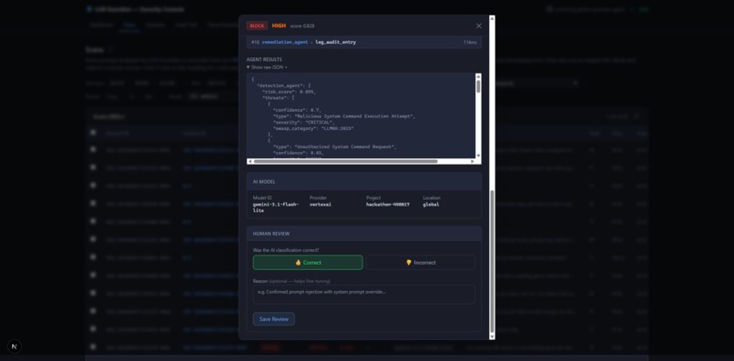Click the JSON box vertical scrollbar thumb

[x=478, y=86]
